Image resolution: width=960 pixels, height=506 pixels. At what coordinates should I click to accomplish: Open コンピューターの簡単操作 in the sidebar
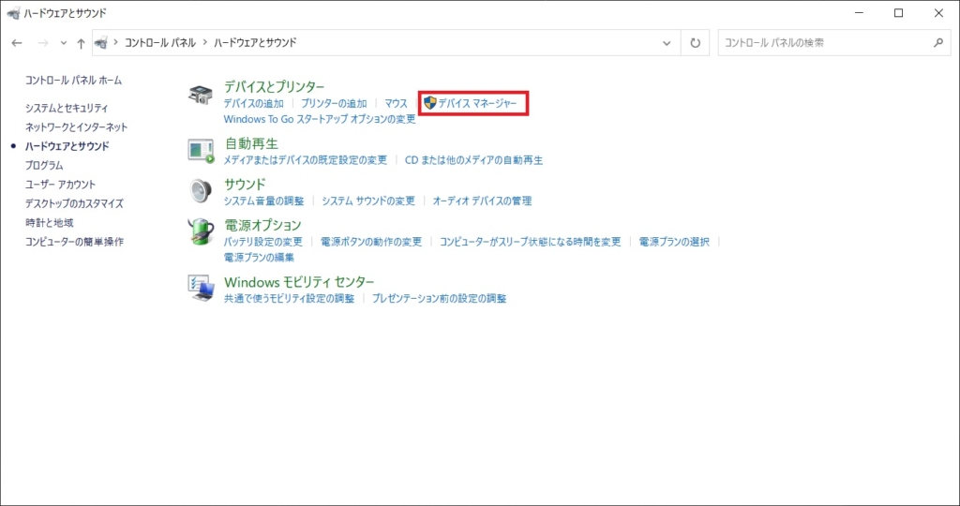pyautogui.click(x=74, y=242)
